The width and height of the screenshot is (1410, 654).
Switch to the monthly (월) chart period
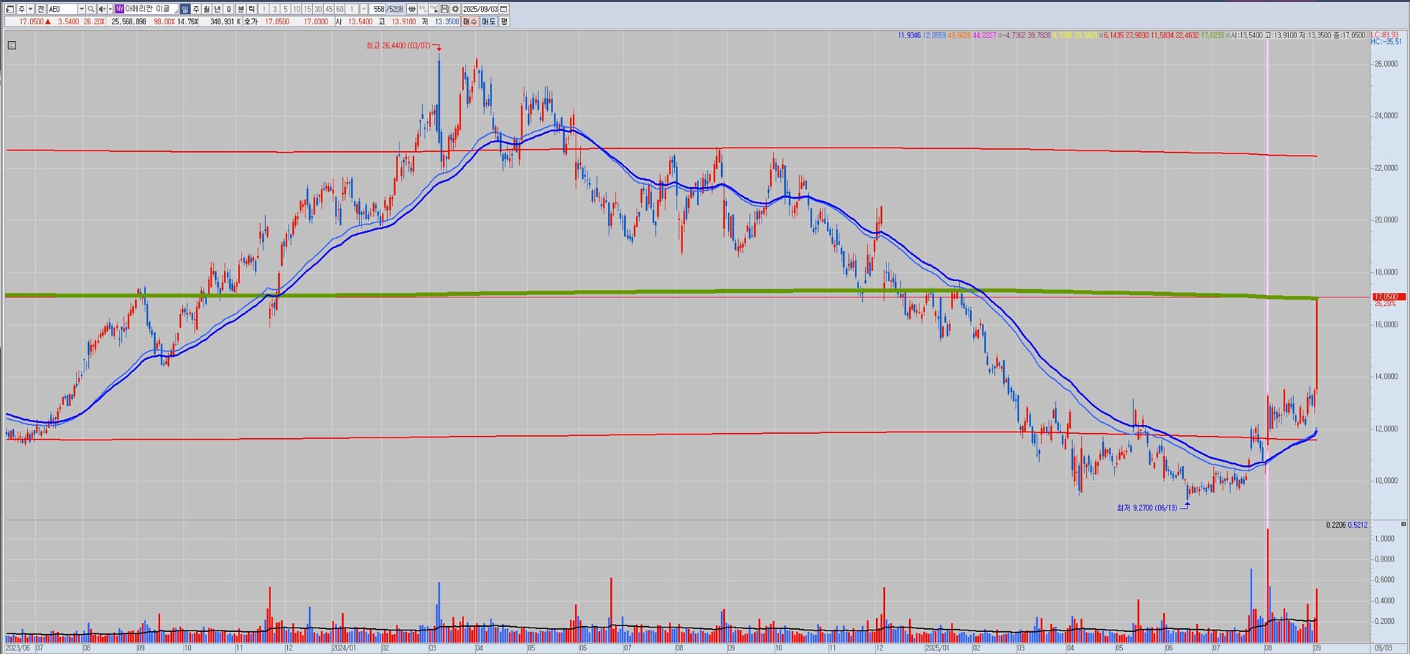point(207,9)
